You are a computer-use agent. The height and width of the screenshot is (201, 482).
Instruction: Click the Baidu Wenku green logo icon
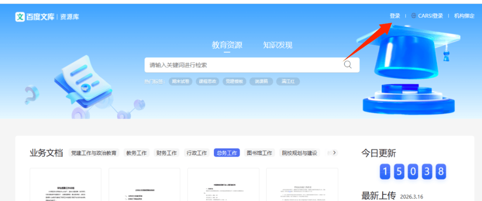pyautogui.click(x=20, y=16)
